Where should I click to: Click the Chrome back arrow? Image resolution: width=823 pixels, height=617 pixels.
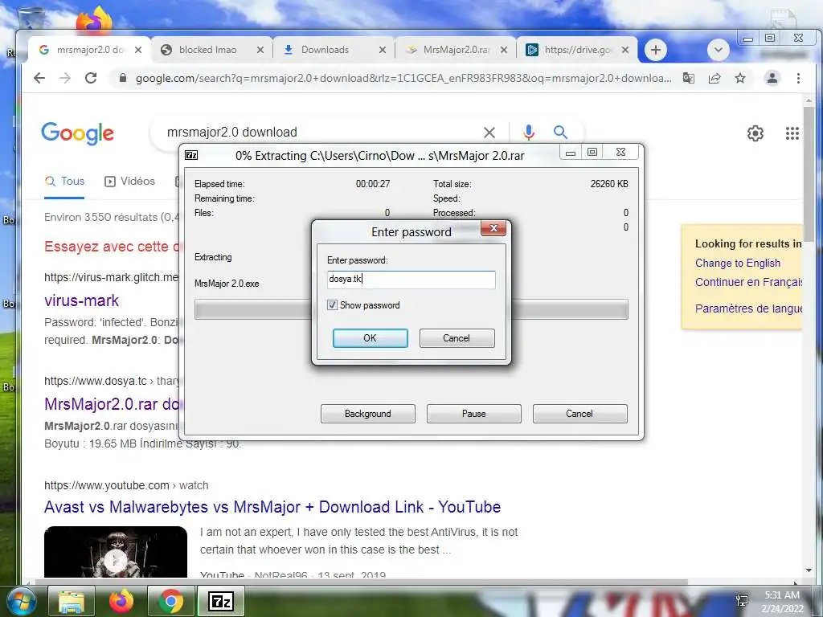point(39,78)
